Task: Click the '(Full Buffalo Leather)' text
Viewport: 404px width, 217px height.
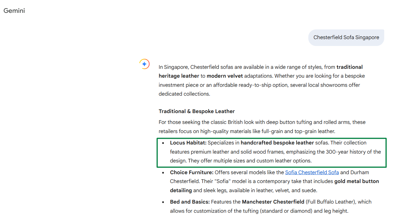Action: pos(331,202)
